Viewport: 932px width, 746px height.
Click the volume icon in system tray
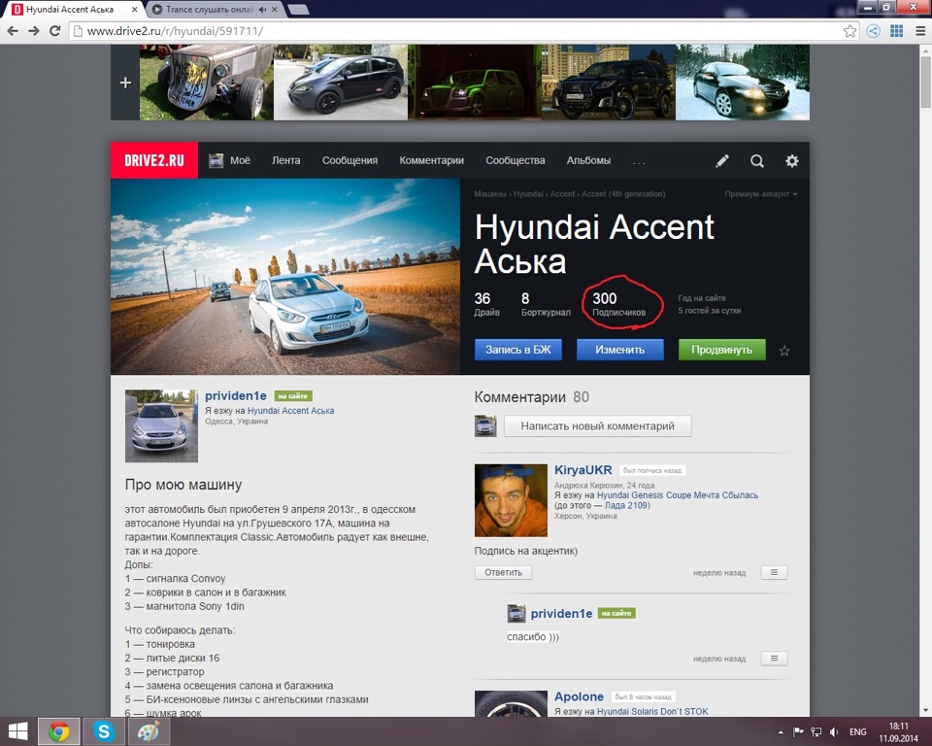tap(834, 731)
